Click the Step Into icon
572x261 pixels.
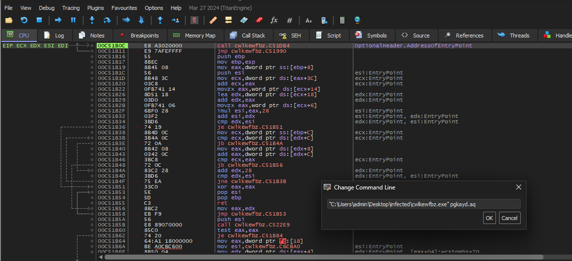[x=92, y=20]
